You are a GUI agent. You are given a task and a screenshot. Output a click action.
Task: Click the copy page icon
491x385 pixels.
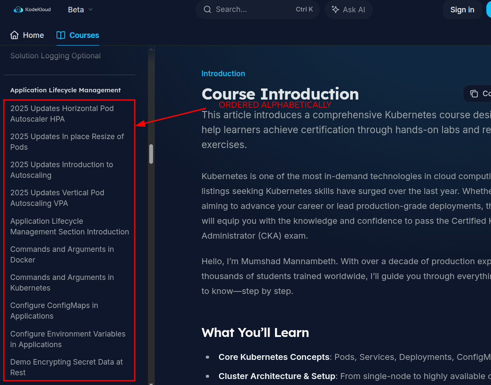click(474, 94)
